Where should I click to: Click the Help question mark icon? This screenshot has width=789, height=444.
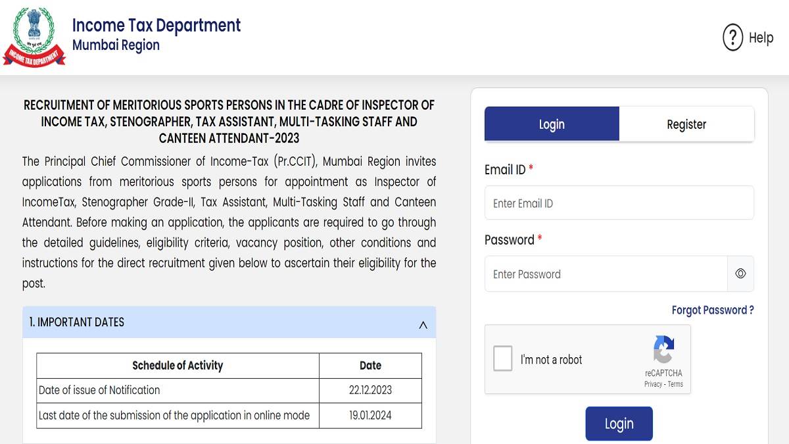click(732, 37)
